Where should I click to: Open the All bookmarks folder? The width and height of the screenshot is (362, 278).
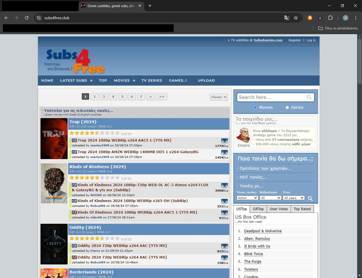pyautogui.click(x=338, y=28)
